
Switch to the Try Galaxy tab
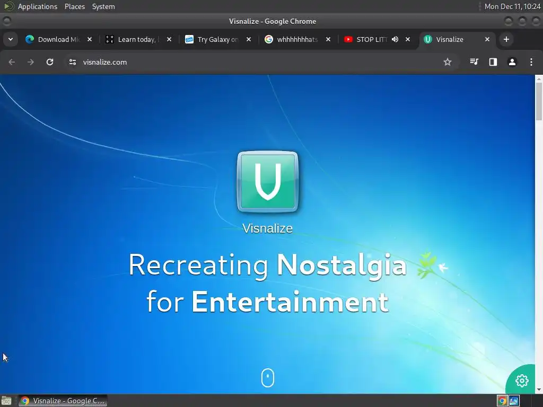click(216, 39)
